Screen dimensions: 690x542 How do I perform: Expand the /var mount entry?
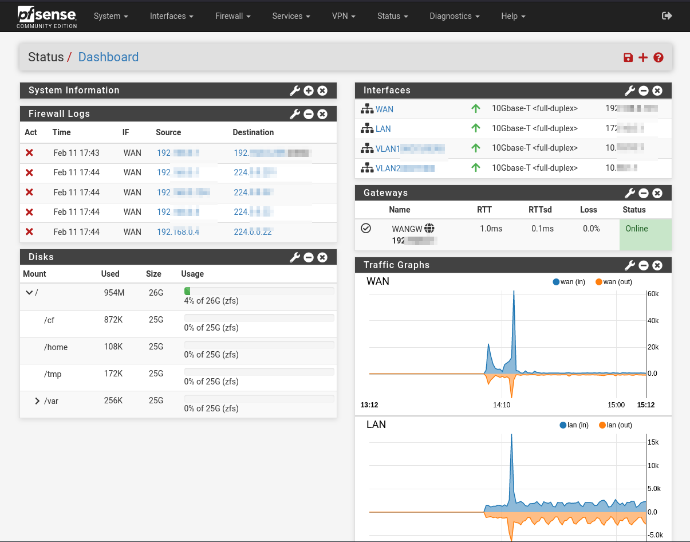coord(38,401)
